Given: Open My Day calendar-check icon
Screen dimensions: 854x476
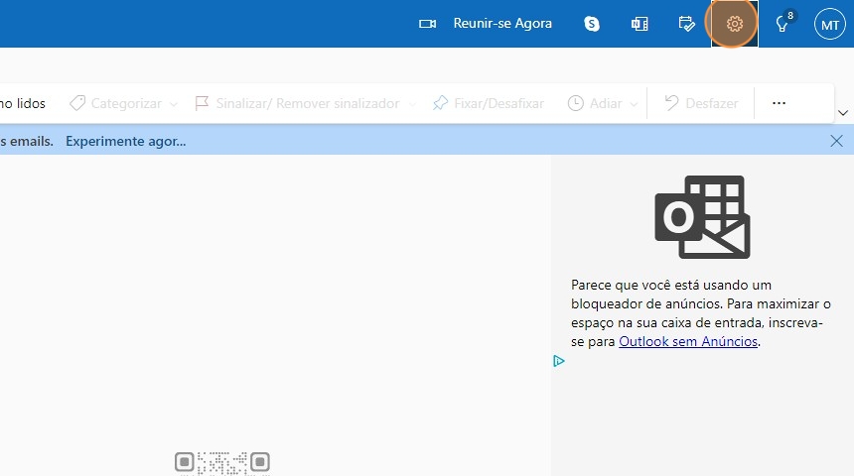Looking at the screenshot, I should pyautogui.click(x=686, y=24).
